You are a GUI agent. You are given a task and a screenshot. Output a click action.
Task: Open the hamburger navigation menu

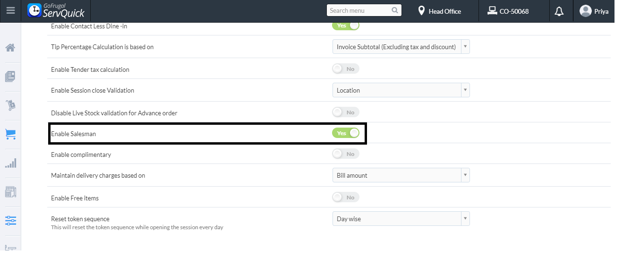pos(10,10)
